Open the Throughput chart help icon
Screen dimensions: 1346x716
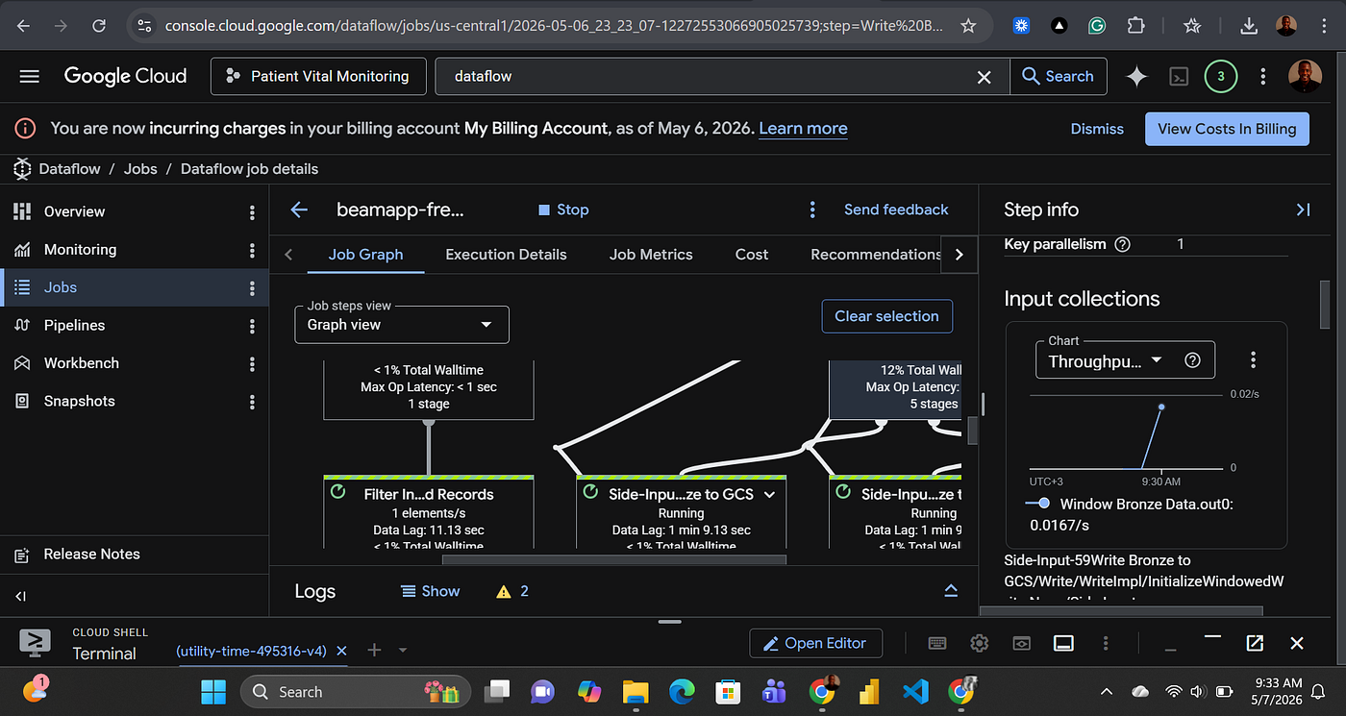click(x=1192, y=360)
